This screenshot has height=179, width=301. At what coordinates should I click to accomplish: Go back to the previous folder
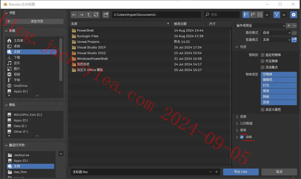[x=74, y=15]
